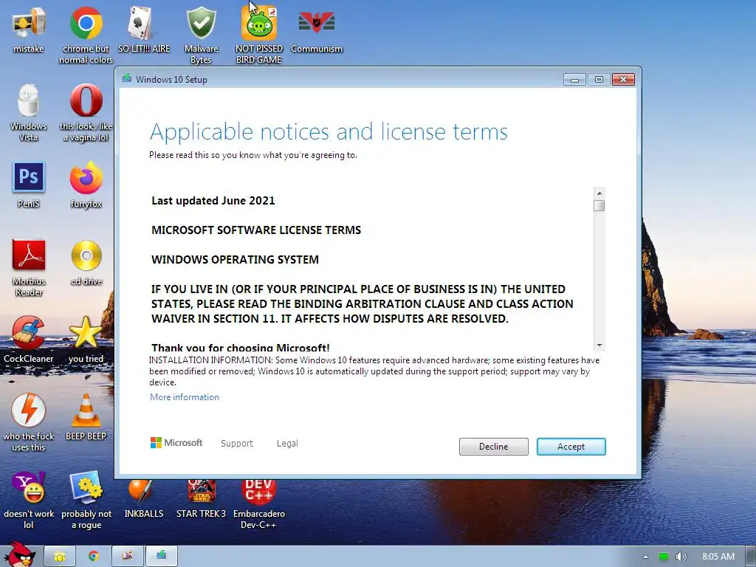This screenshot has width=756, height=567.
Task: Click 'Last updated June 2021' text
Action: click(x=213, y=201)
